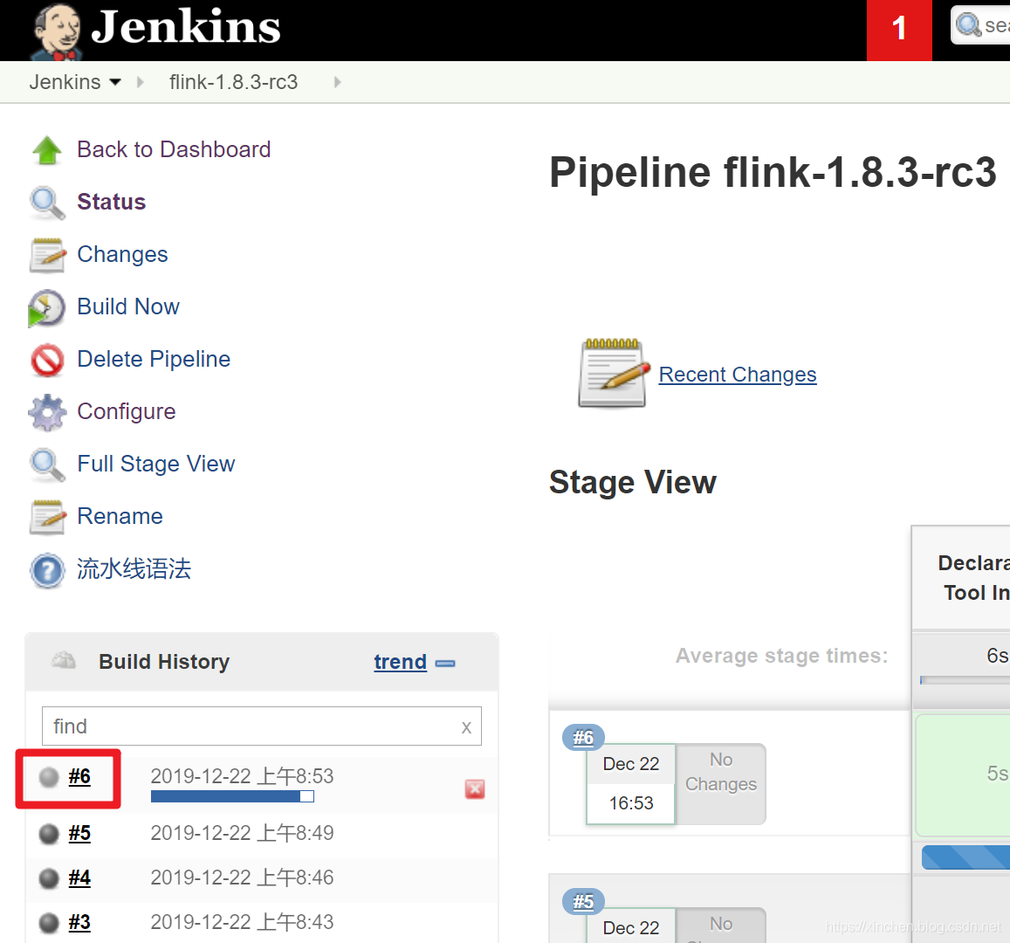Viewport: 1010px width, 943px height.
Task: Expand the arrow after the flink-1.8.3-rc3 breadcrumb
Action: point(337,82)
